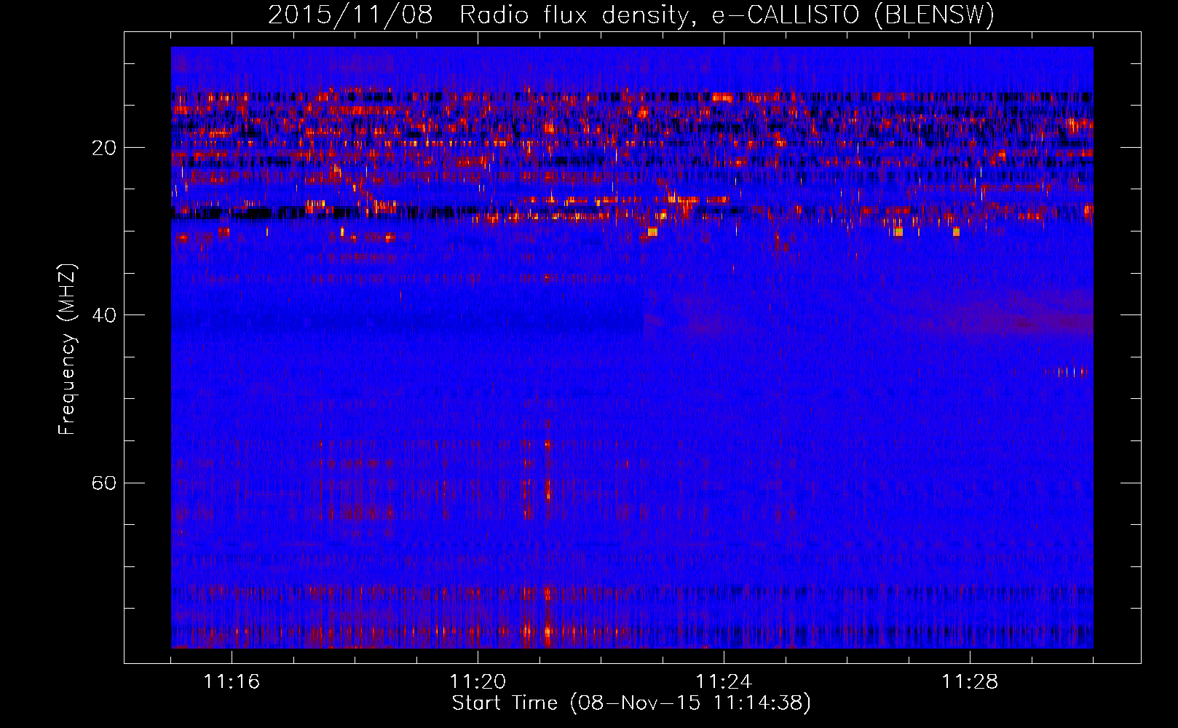Click the plot title mentioning e-CALLISTO (BLENSW)
The width and height of the screenshot is (1178, 728).
tap(631, 15)
